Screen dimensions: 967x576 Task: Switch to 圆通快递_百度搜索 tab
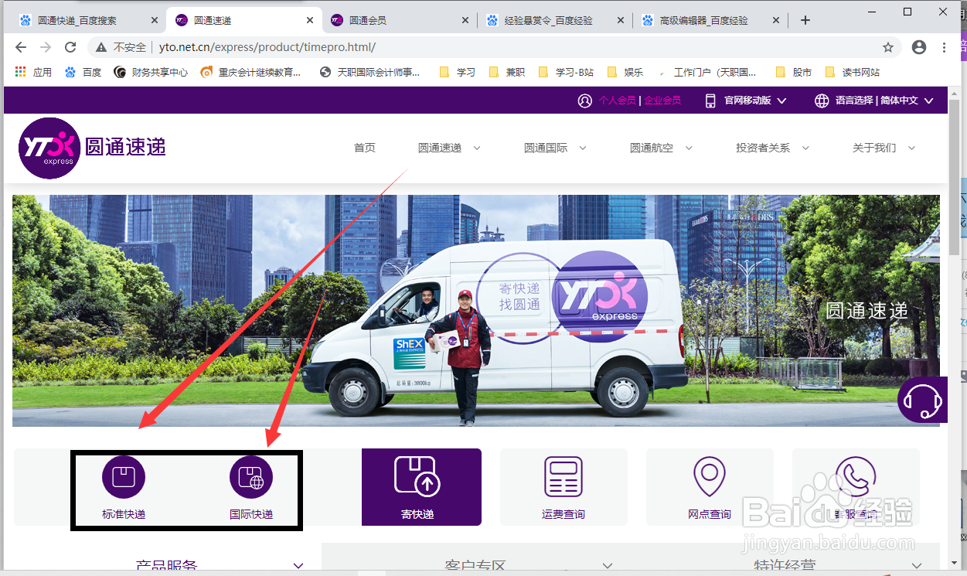coord(88,20)
